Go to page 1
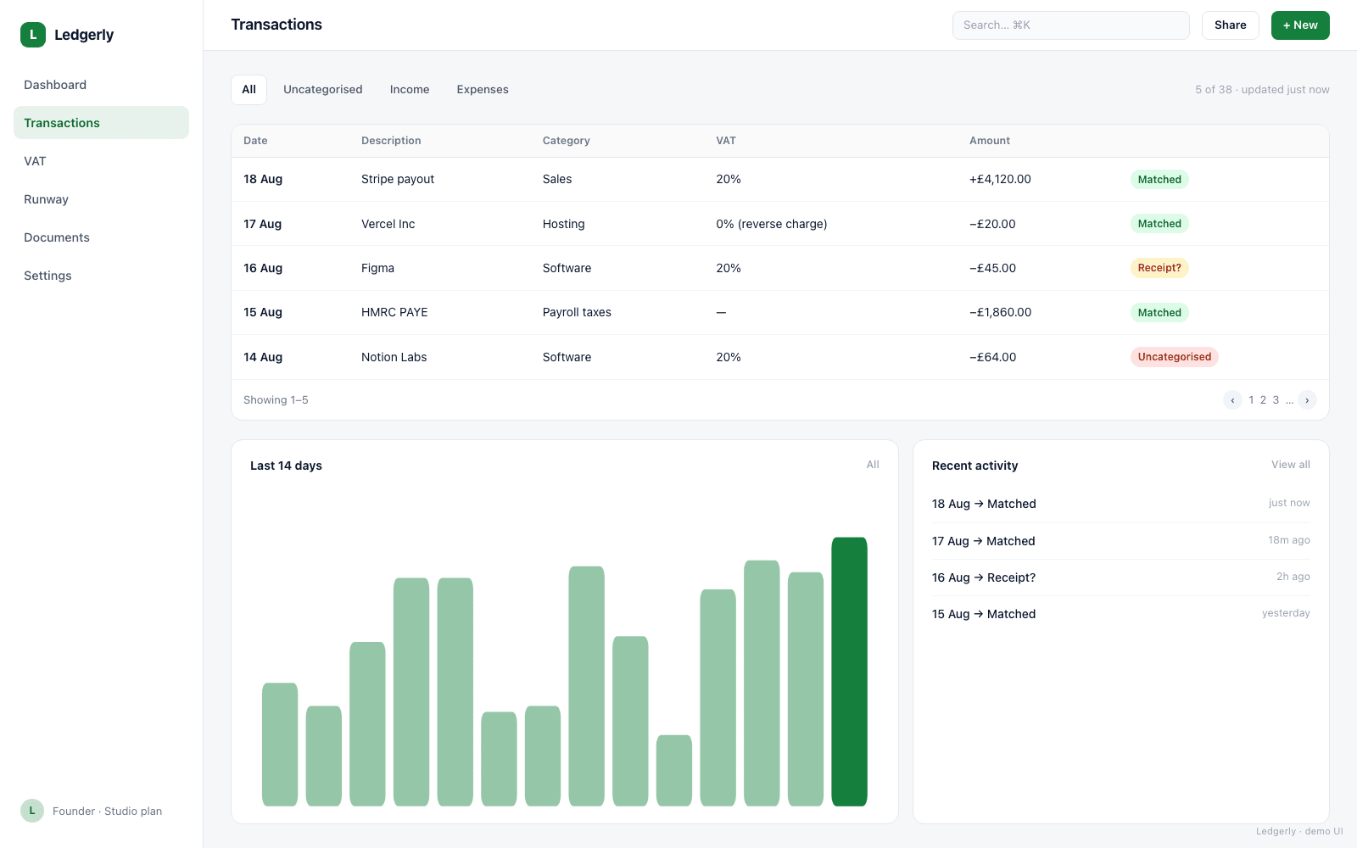Screen dimensions: 1357x848 [x=1251, y=400]
